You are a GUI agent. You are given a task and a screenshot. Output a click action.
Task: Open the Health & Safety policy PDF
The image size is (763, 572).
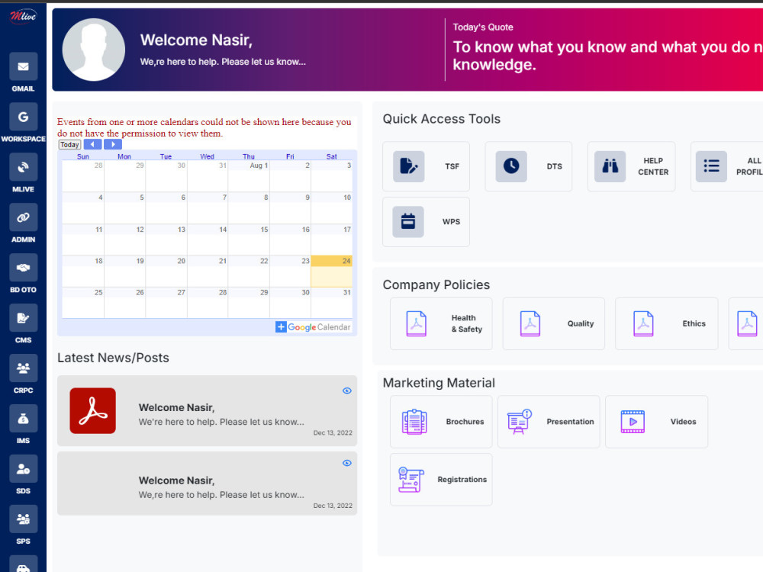point(441,323)
